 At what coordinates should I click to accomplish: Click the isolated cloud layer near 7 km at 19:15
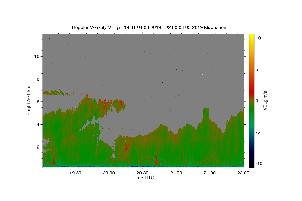point(53,93)
